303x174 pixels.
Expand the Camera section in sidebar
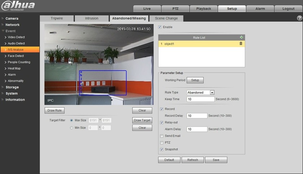(x=12, y=18)
